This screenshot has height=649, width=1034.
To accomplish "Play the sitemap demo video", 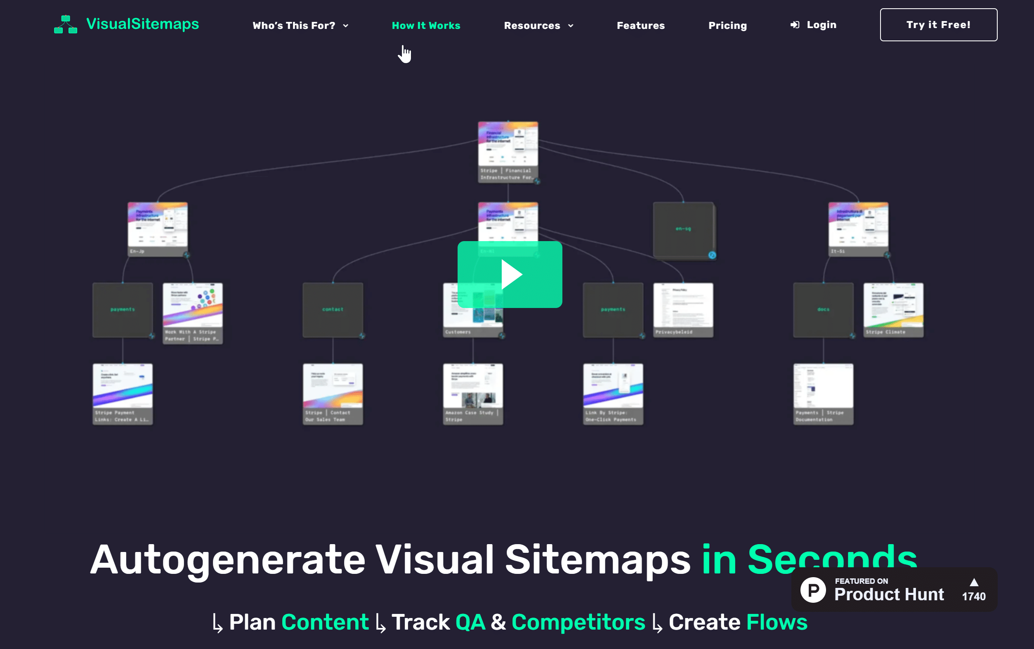I will (510, 274).
